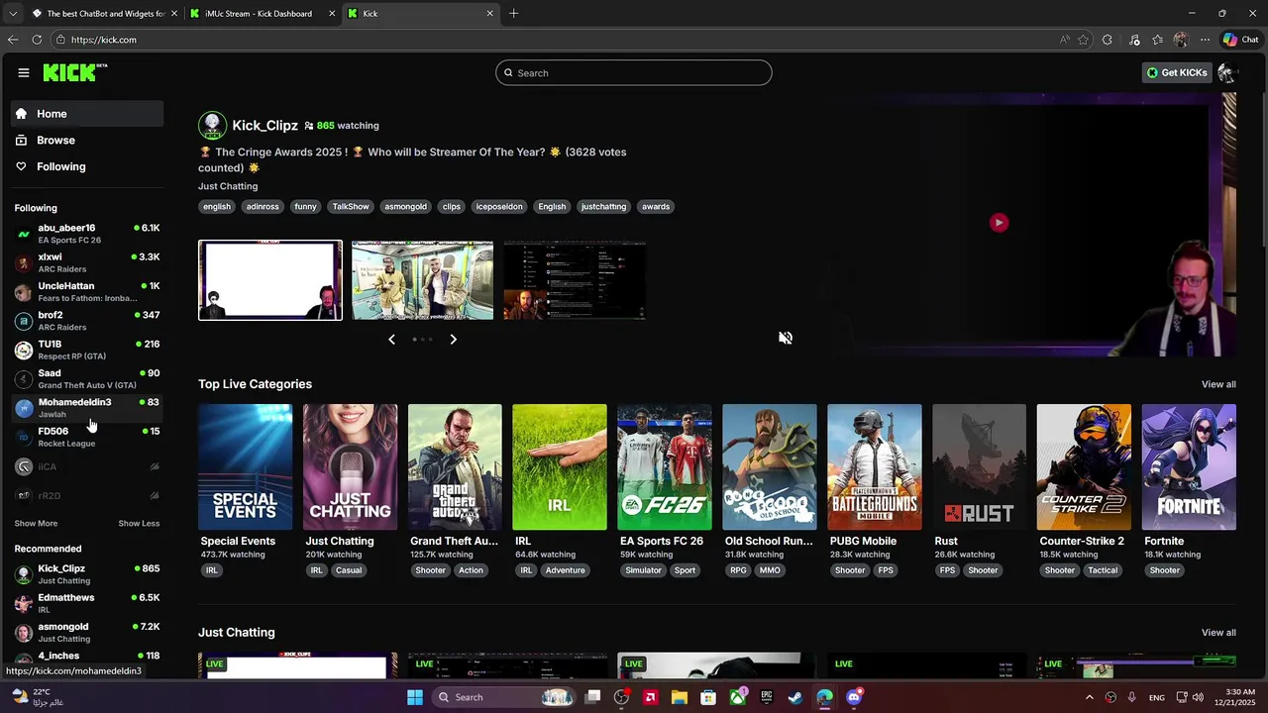Click Casual tag under Just Chatting
1268x713 pixels.
(x=349, y=570)
